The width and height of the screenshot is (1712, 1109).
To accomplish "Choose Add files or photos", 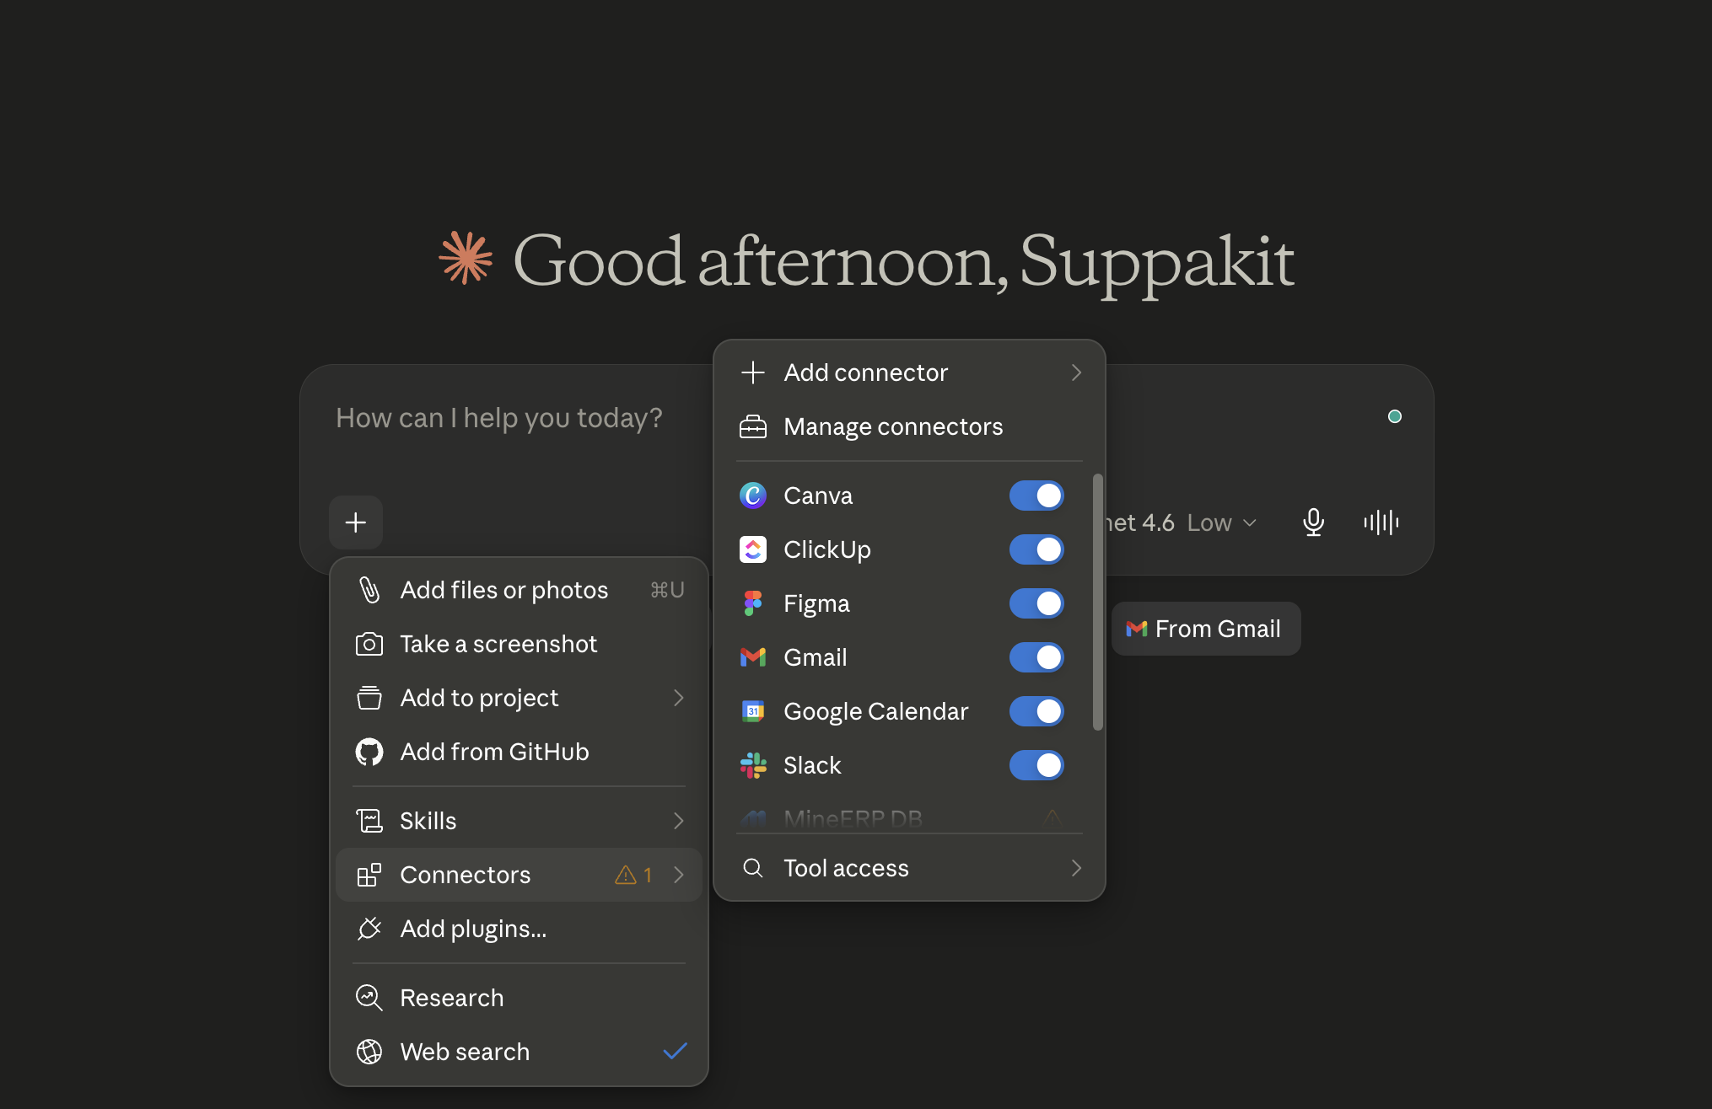I will coord(519,590).
